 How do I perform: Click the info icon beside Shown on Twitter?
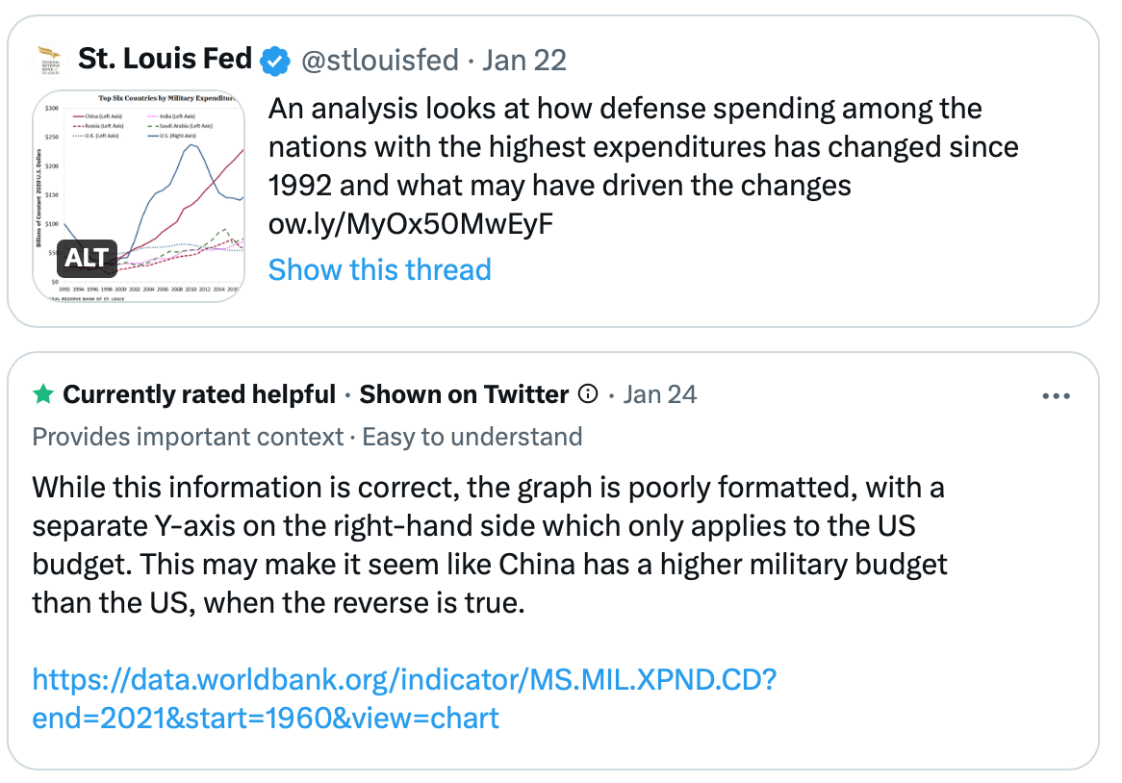(587, 394)
